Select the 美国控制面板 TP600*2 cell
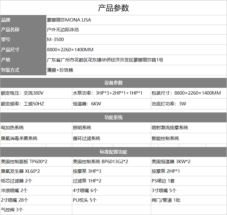 tap(24, 162)
